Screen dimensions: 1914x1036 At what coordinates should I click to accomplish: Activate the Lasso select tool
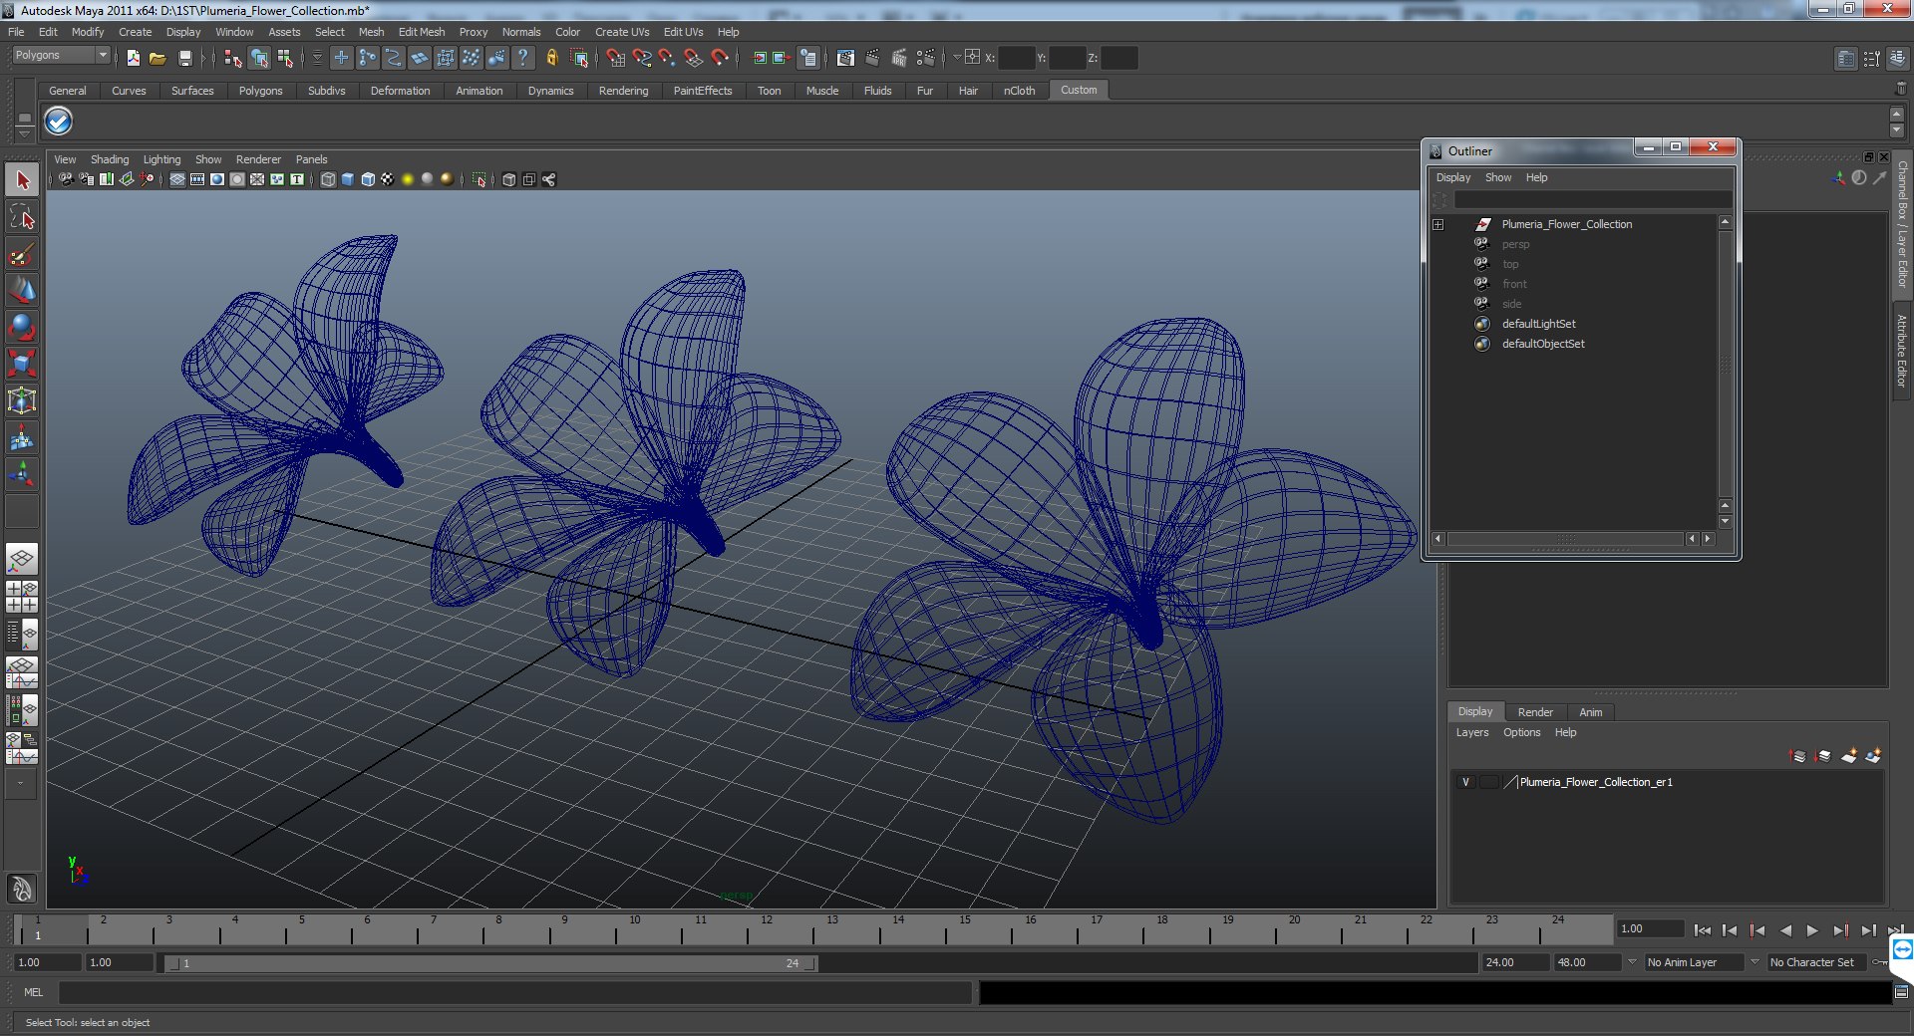point(22,217)
